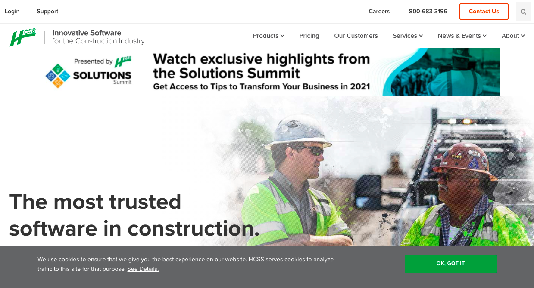Open the See Details cookie link
534x288 pixels.
(143, 269)
